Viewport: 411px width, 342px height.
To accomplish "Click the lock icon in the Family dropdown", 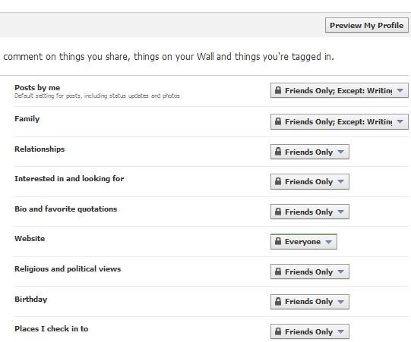I will [x=278, y=121].
